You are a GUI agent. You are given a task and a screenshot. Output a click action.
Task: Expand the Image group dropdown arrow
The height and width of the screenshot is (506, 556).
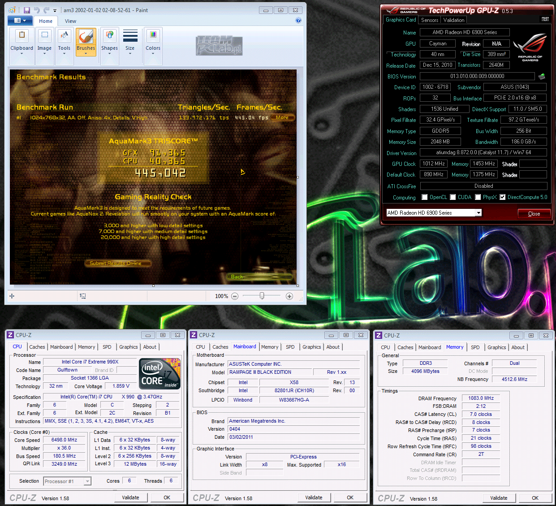pos(44,54)
